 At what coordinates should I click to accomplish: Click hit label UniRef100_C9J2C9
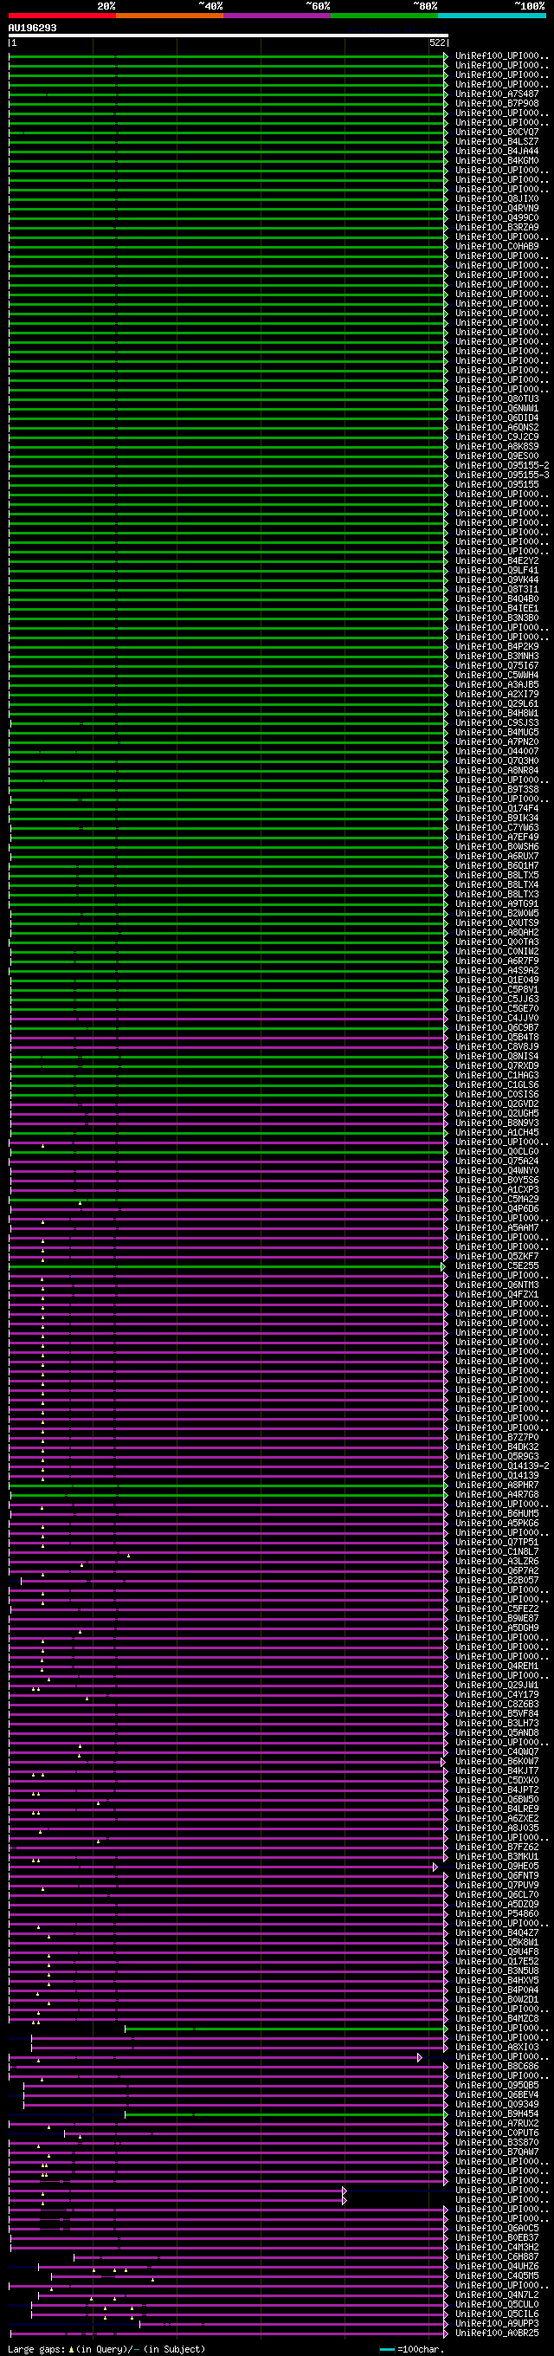click(498, 437)
